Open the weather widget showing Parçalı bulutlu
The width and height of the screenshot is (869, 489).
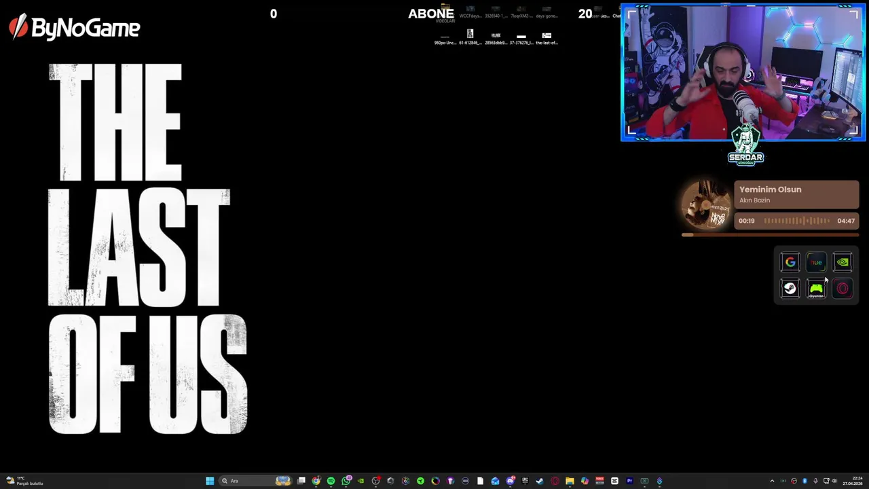pos(24,481)
